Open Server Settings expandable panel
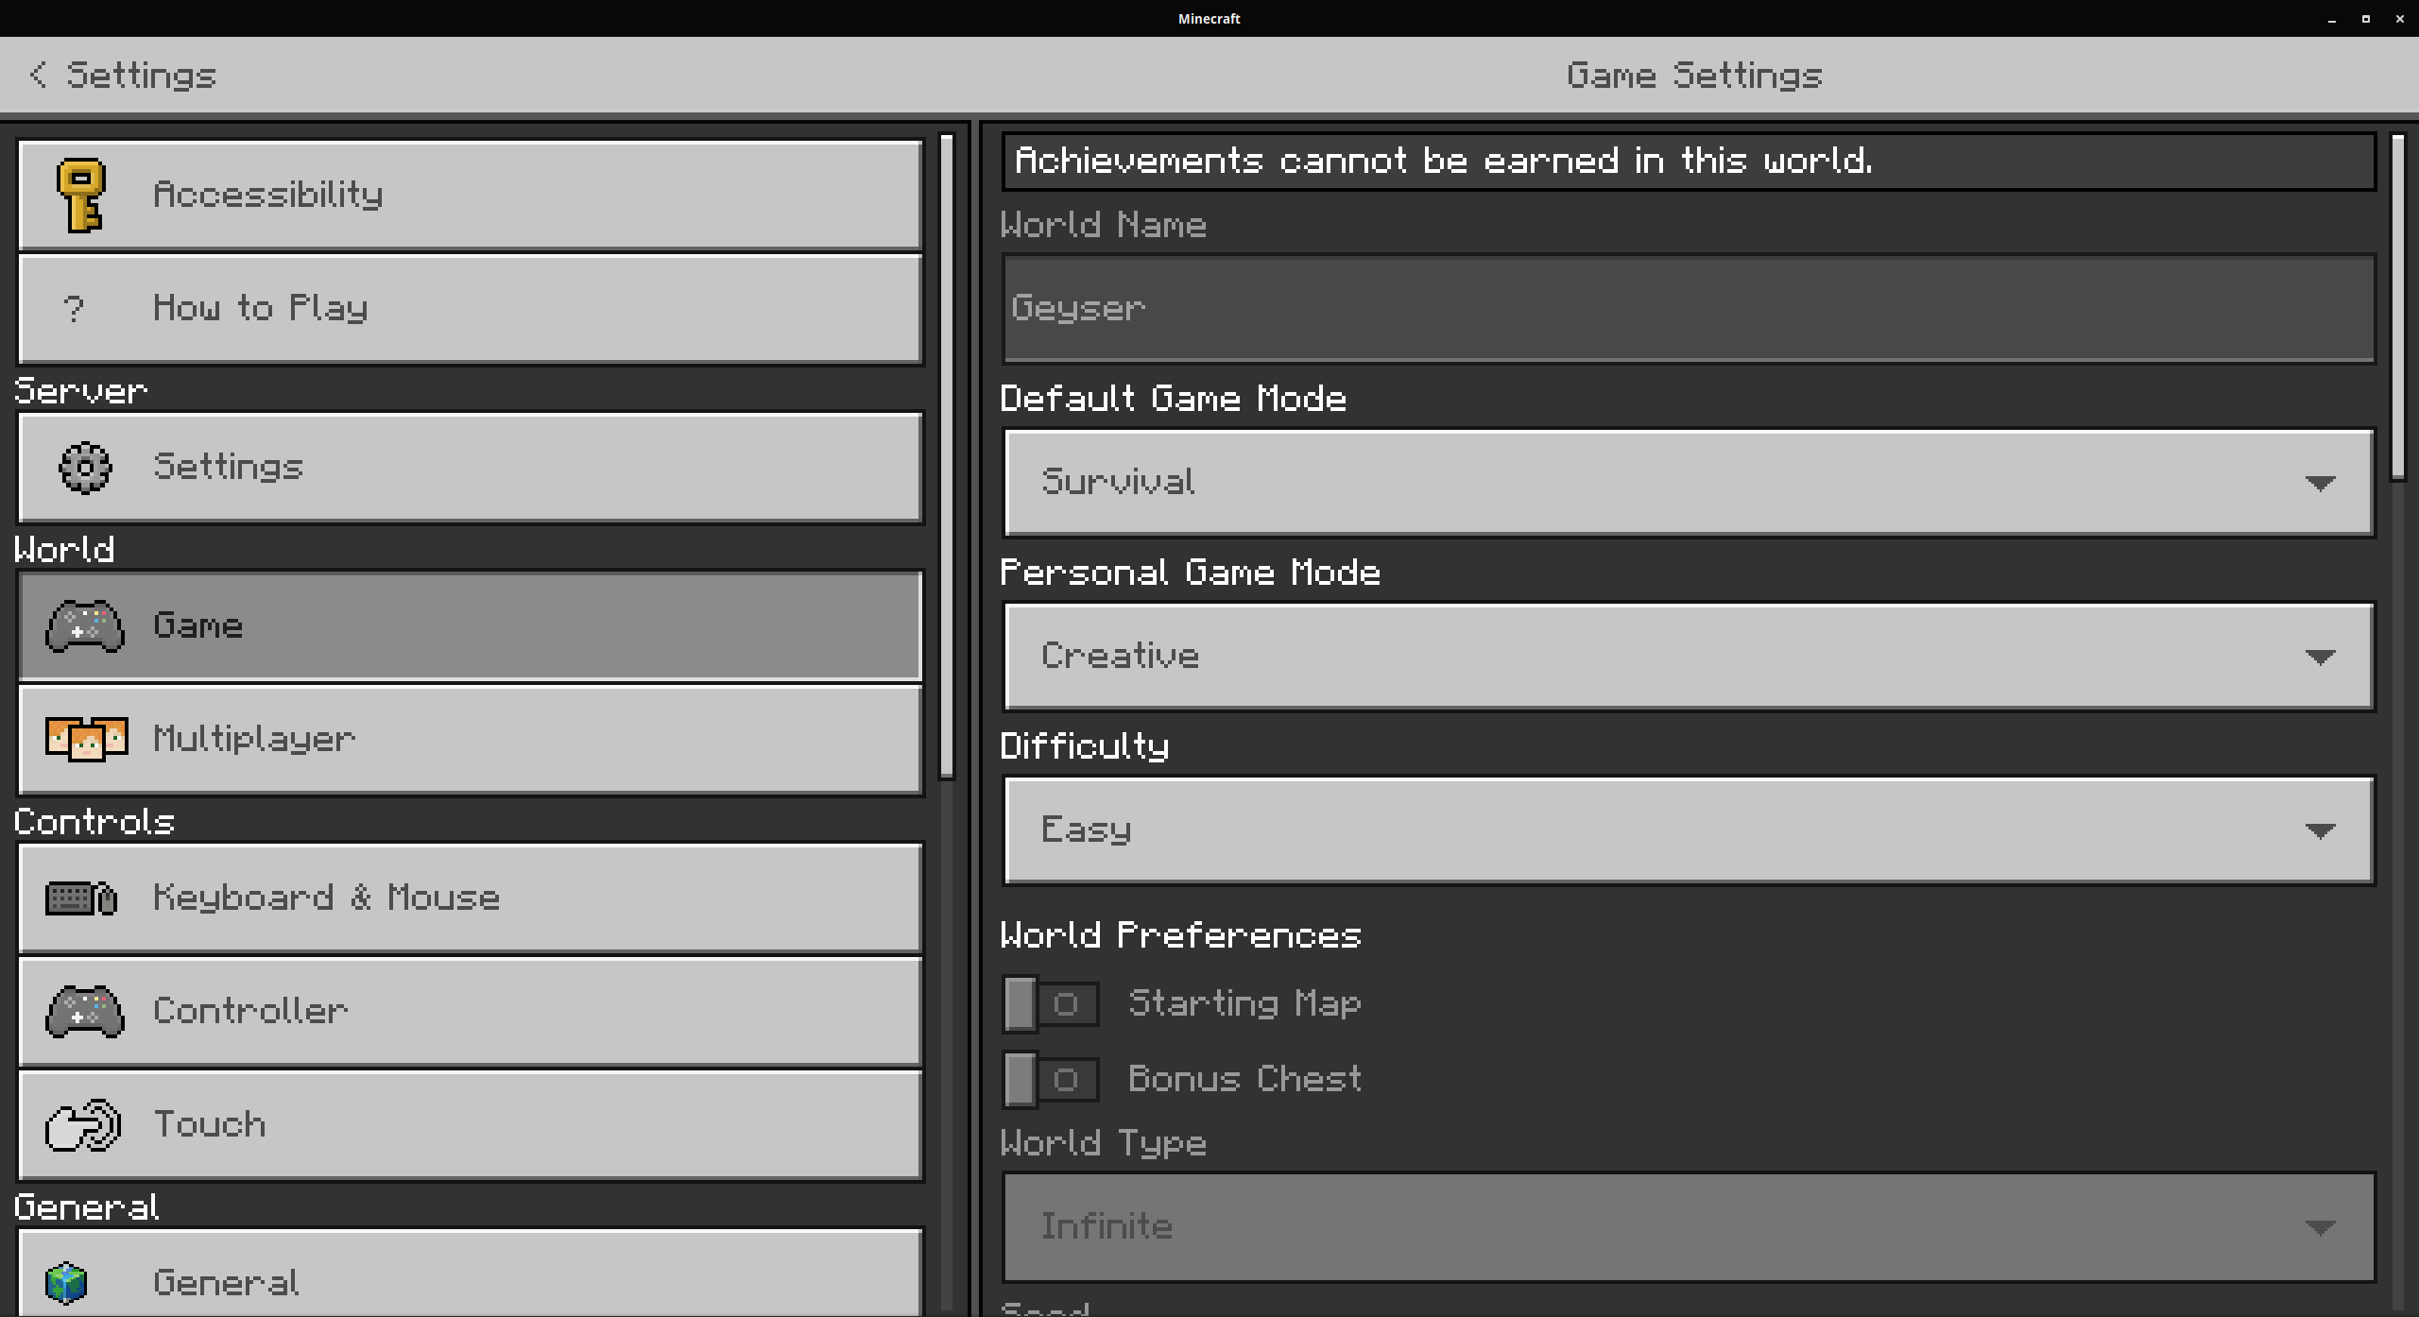The width and height of the screenshot is (2419, 1317). 470,467
